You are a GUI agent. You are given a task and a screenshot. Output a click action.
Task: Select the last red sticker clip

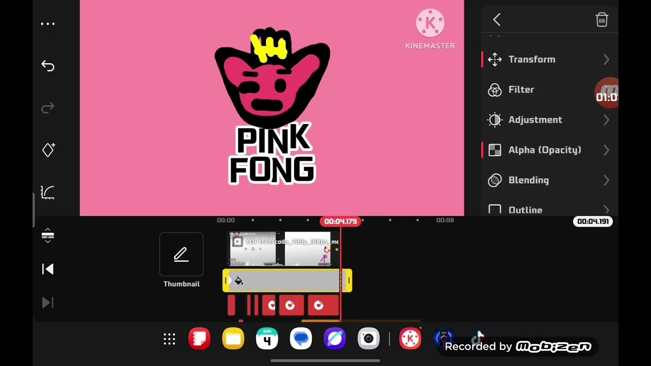coord(323,306)
